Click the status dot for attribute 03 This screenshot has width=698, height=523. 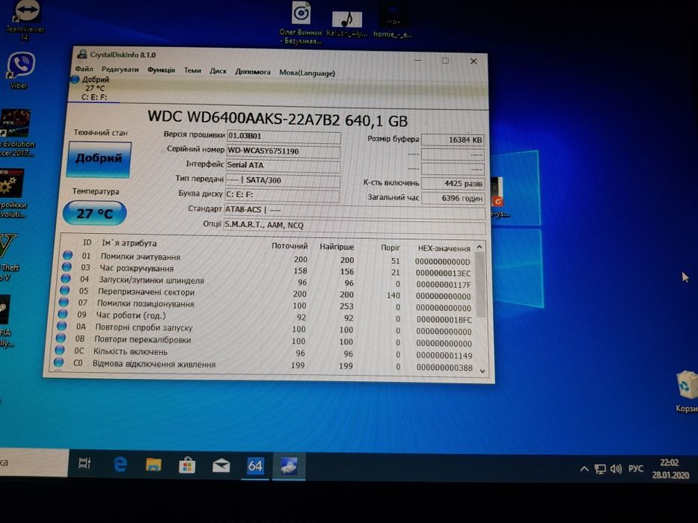pyautogui.click(x=67, y=267)
